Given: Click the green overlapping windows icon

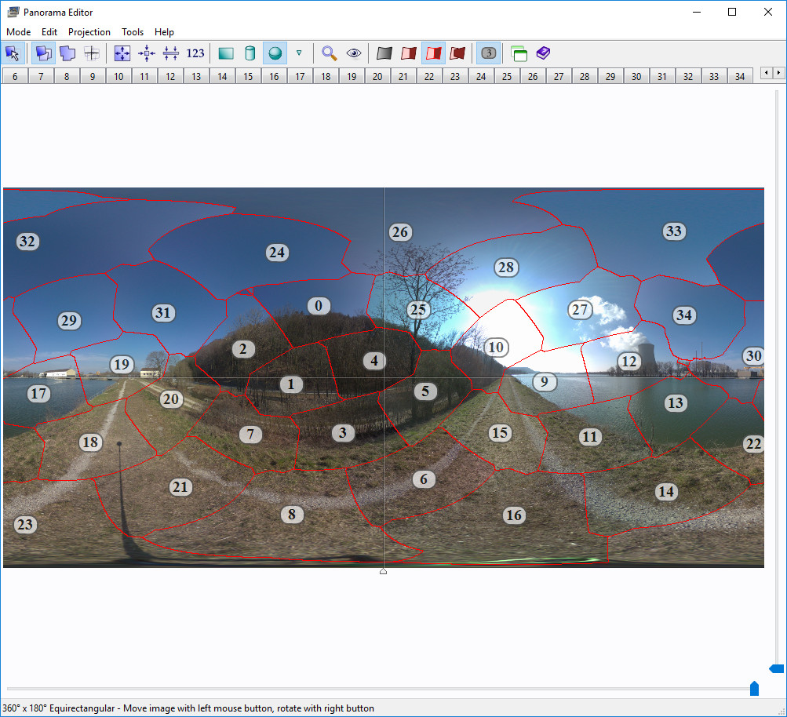Looking at the screenshot, I should click(x=519, y=53).
